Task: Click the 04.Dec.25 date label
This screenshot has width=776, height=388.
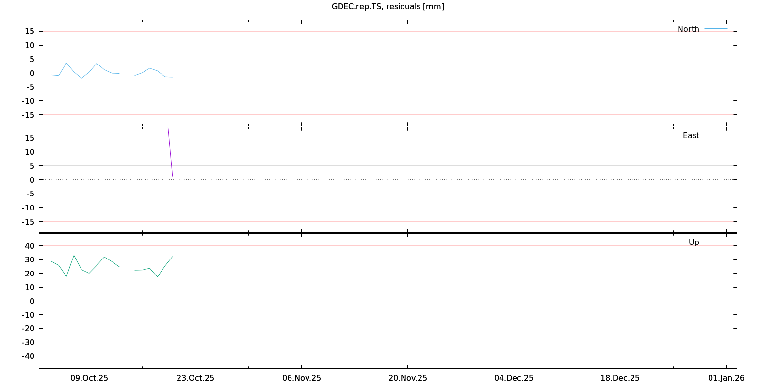Action: [514, 378]
